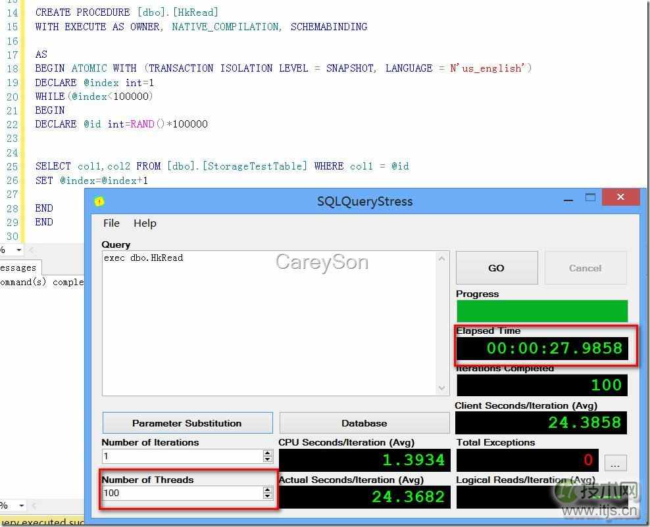Click the ellipsis button beside Total Exceptions

614,464
